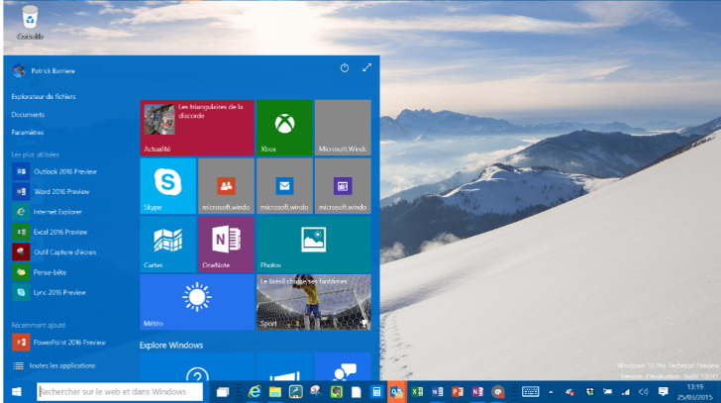
Task: Click the web and Windows search box
Action: pyautogui.click(x=119, y=392)
